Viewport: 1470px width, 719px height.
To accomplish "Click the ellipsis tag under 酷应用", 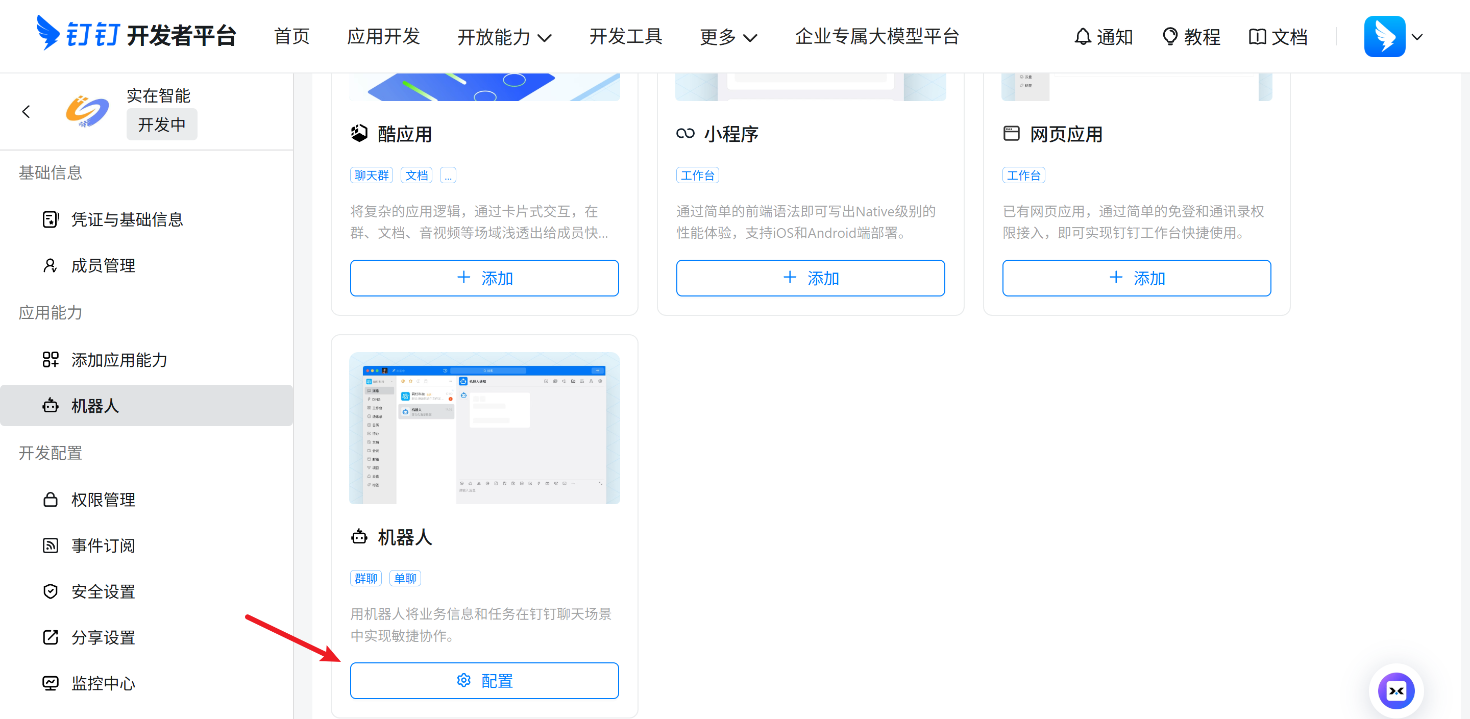I will click(x=448, y=176).
